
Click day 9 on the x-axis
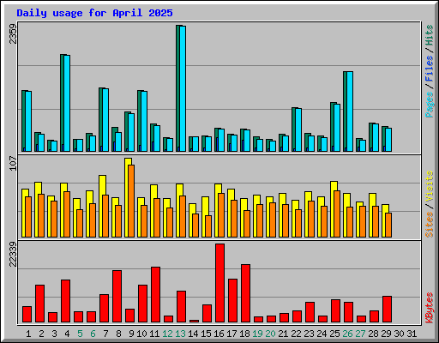[131, 334]
